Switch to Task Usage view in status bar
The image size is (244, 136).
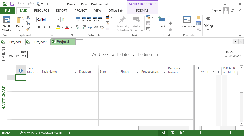tap(172, 133)
